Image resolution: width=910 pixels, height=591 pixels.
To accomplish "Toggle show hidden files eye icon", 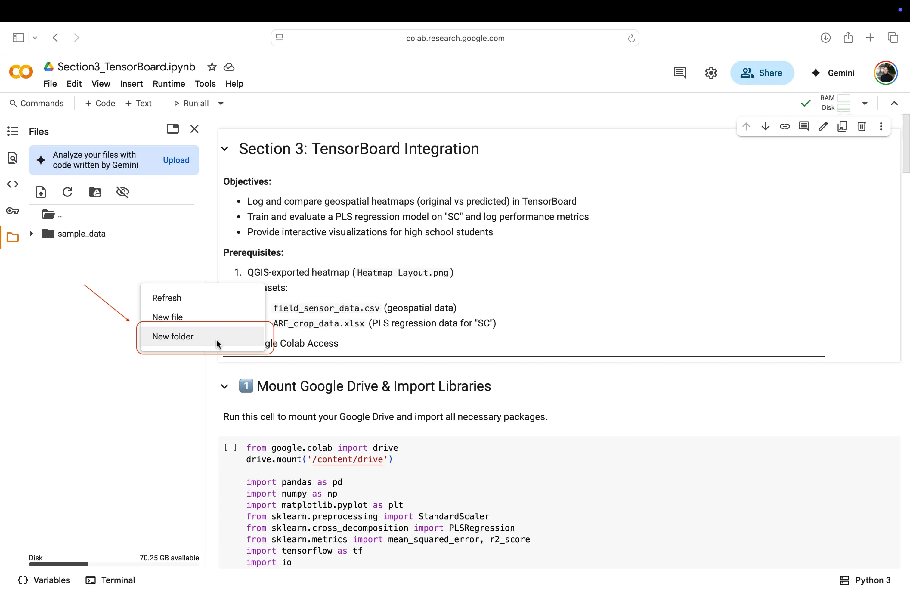I will pyautogui.click(x=123, y=192).
